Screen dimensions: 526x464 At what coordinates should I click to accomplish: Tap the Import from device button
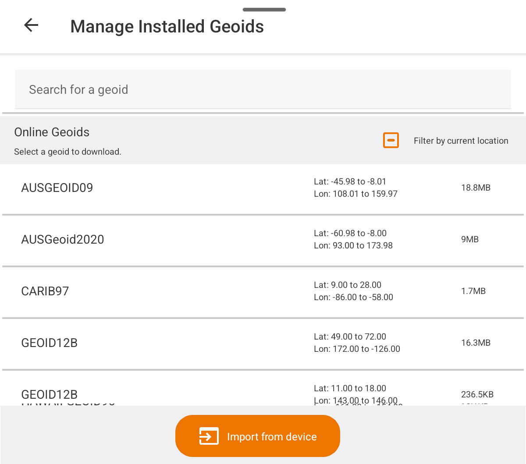tap(258, 436)
